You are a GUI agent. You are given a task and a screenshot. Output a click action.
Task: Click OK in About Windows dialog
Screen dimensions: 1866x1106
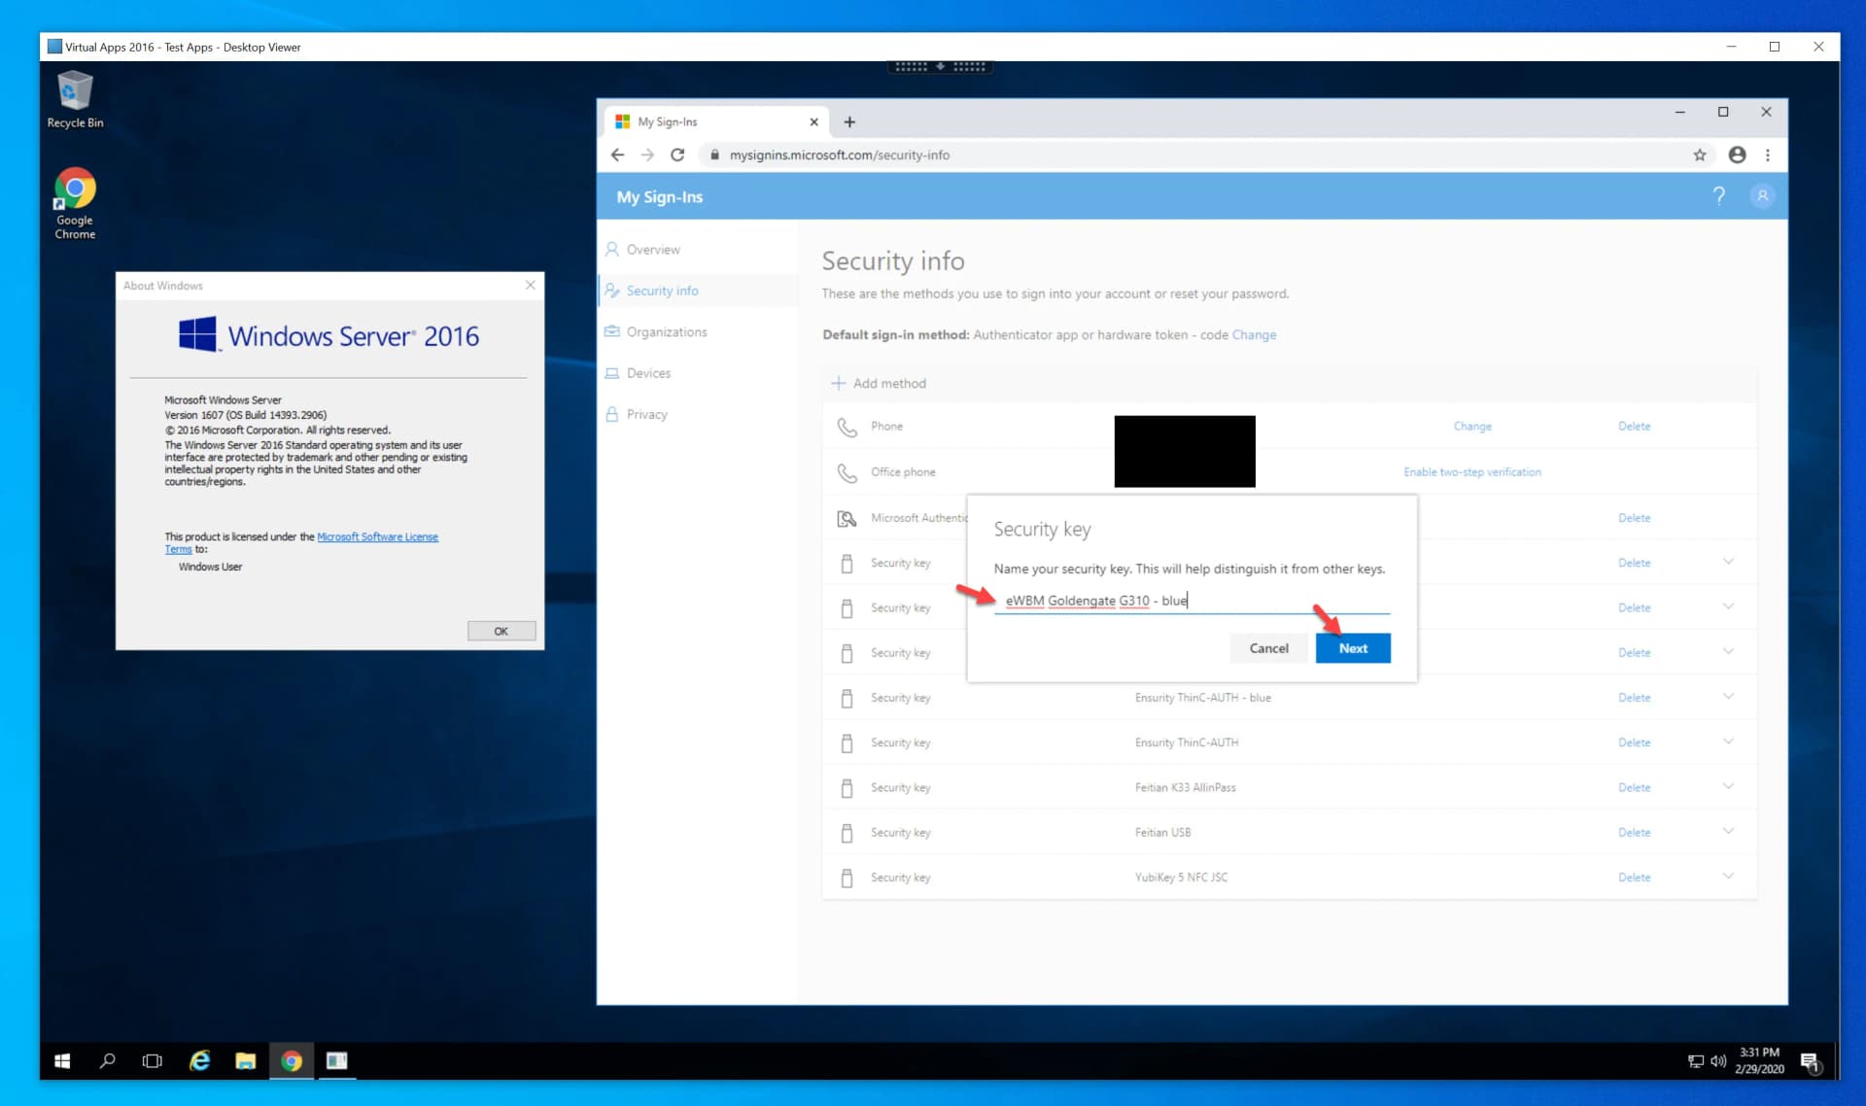coord(501,631)
